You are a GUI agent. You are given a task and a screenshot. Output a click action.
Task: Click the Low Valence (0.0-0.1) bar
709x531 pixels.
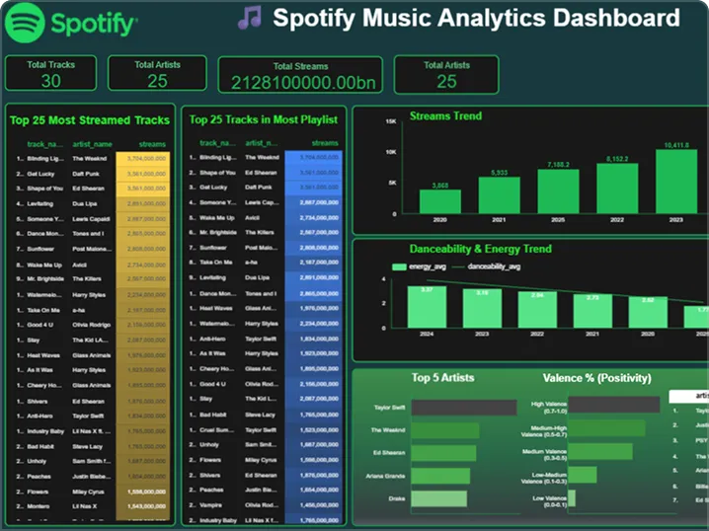click(572, 498)
